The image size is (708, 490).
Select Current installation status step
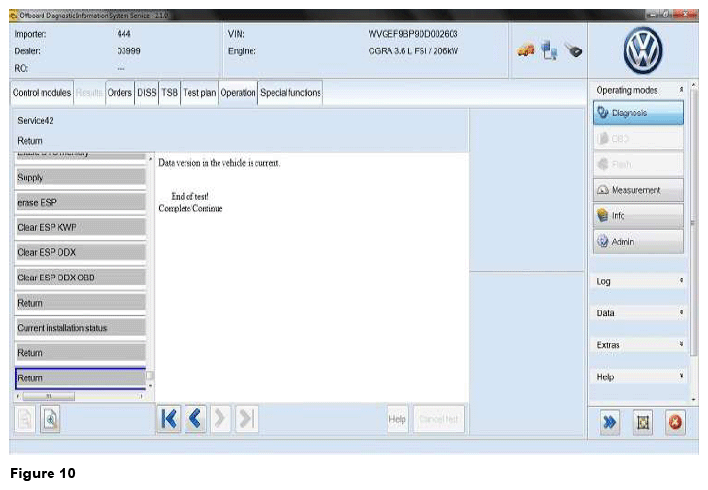coord(81,328)
